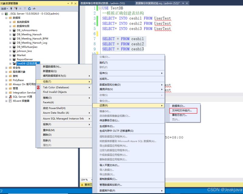Collapse the 数据库 folder node
Viewport: 243px width, 194px height.
[6, 18]
